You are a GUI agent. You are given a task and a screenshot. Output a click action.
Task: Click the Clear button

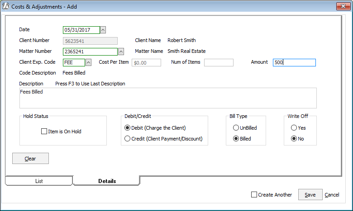30,159
